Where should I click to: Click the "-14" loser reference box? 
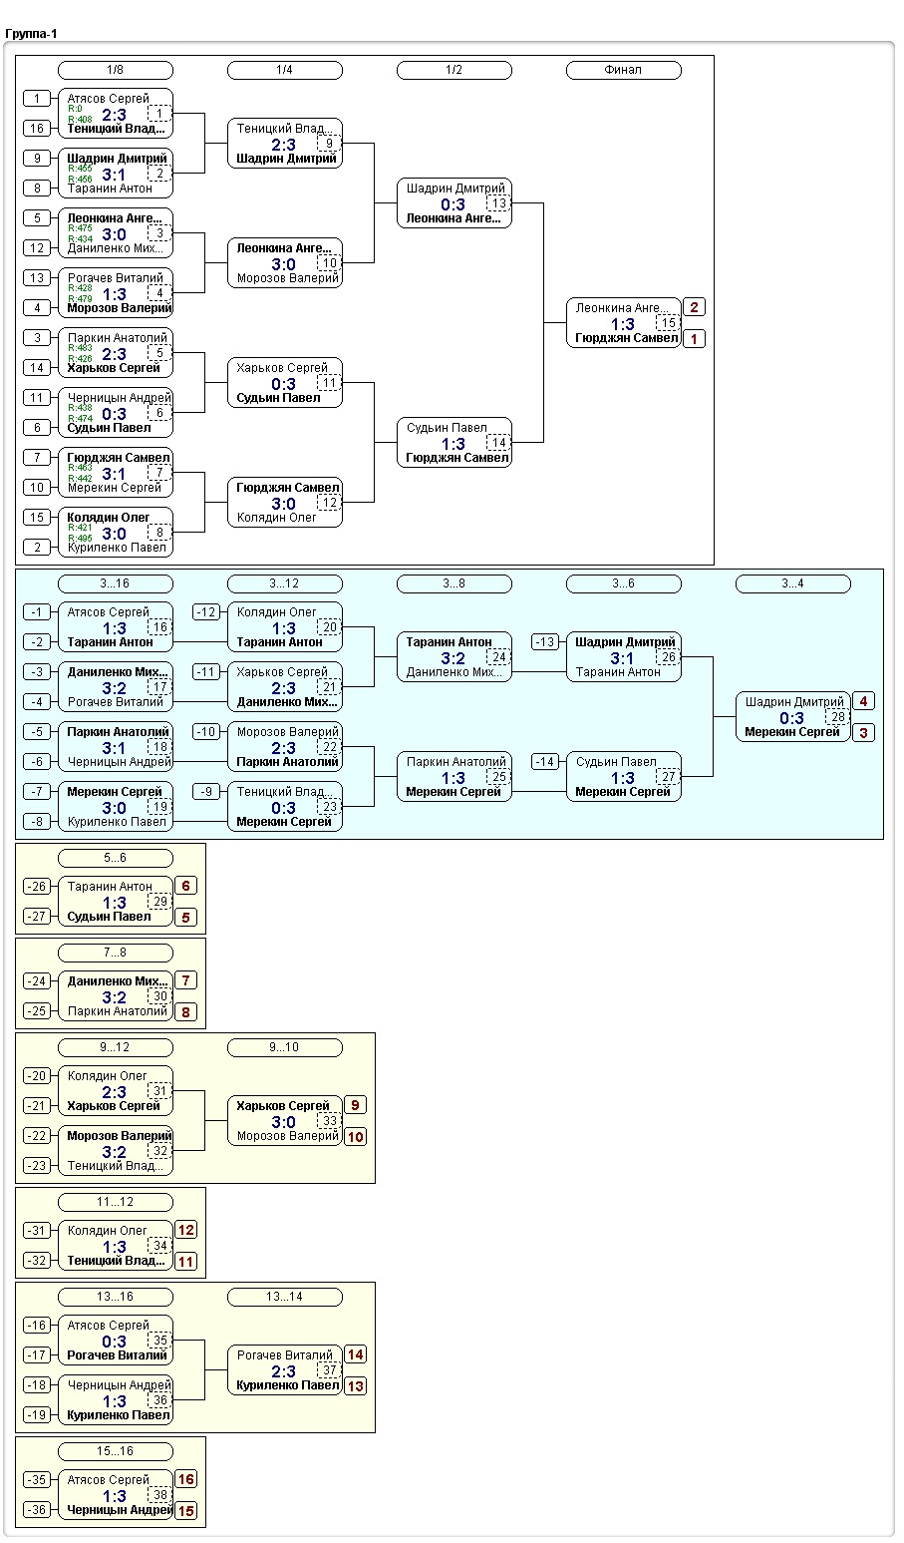click(545, 762)
